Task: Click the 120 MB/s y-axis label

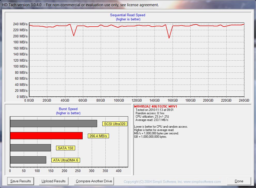Action: coord(20,61)
